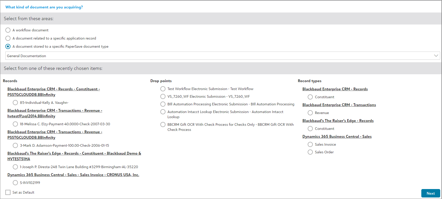Pick the S-INV102199 sales invoice record
This screenshot has width=442, height=199.
click(x=15, y=183)
